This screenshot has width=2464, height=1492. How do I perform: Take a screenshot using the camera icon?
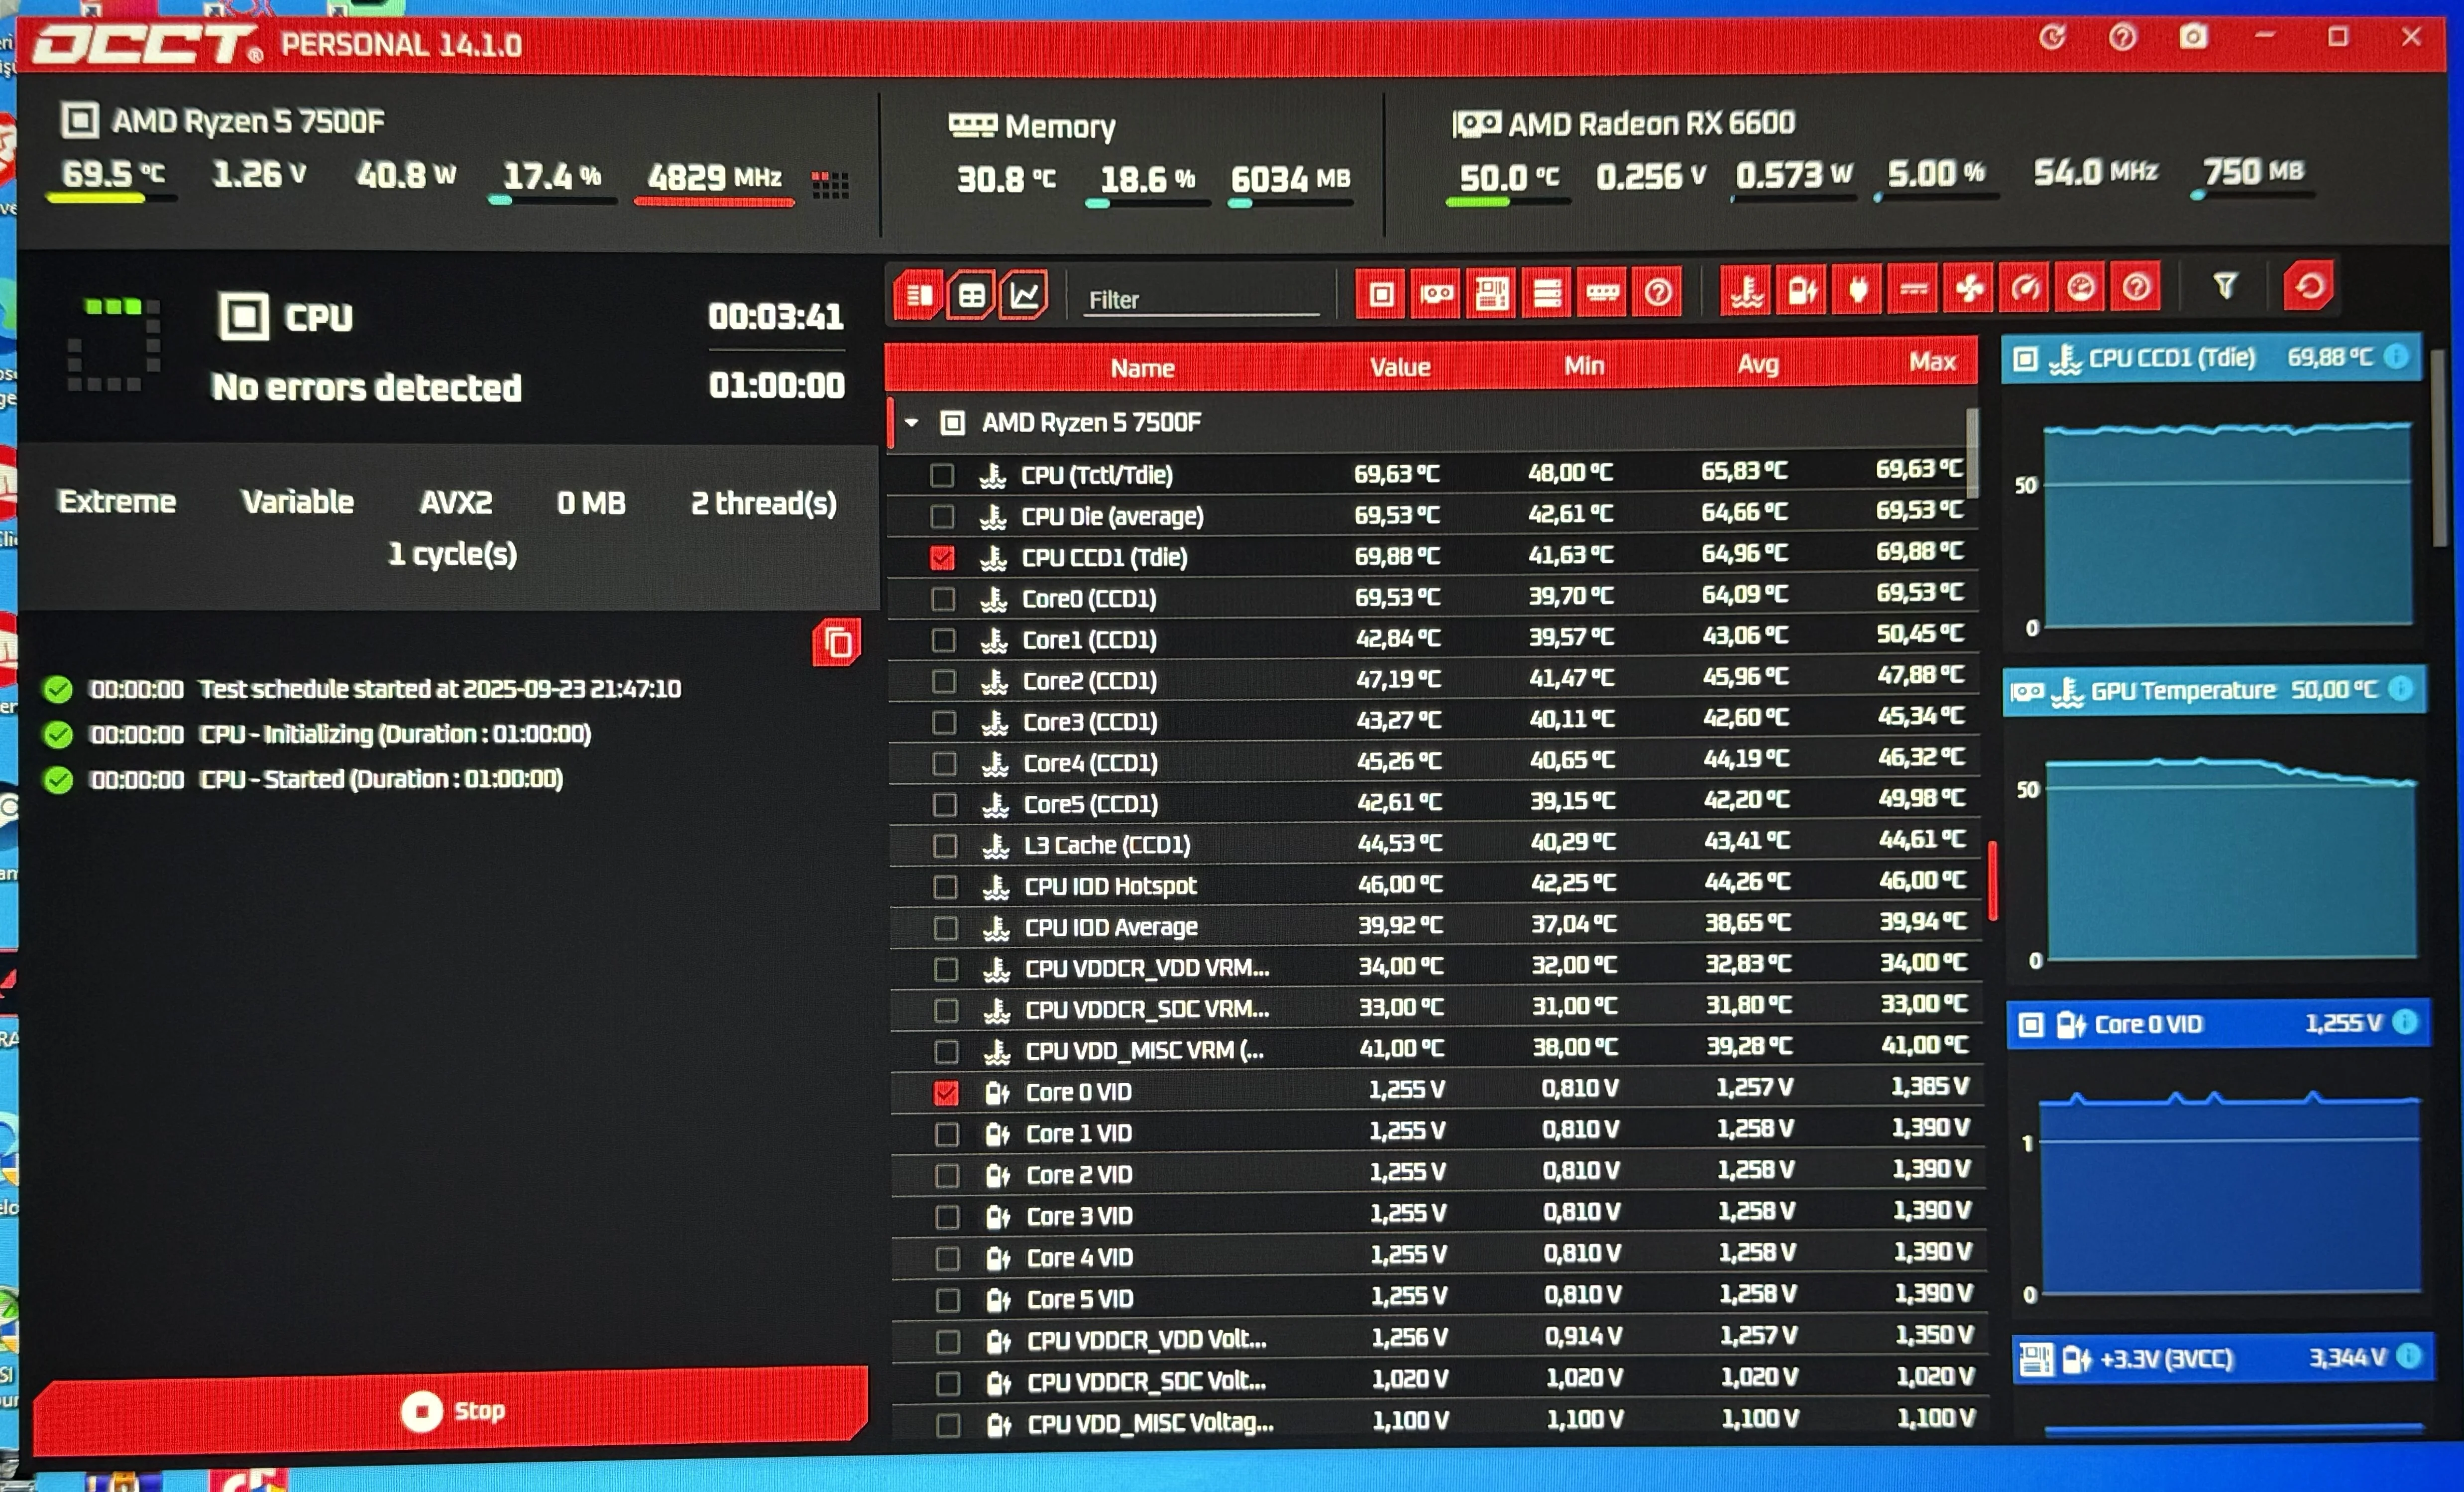pyautogui.click(x=2193, y=38)
